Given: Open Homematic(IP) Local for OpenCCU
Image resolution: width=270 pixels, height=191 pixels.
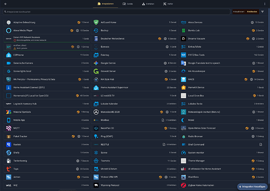Looking at the screenshot, I should [47, 95].
